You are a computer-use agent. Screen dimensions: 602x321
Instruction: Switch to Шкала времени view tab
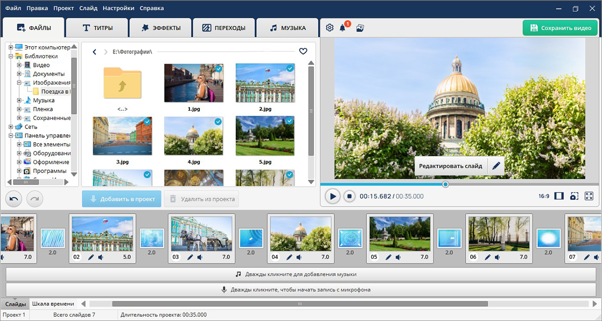53,304
